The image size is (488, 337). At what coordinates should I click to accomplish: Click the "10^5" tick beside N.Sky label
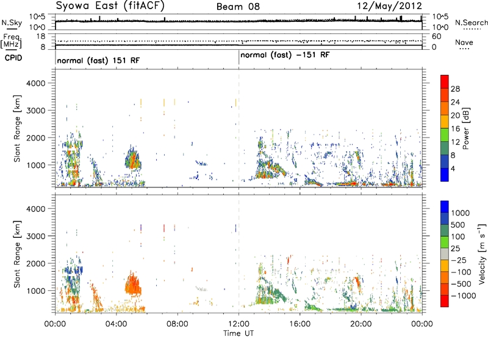point(37,17)
